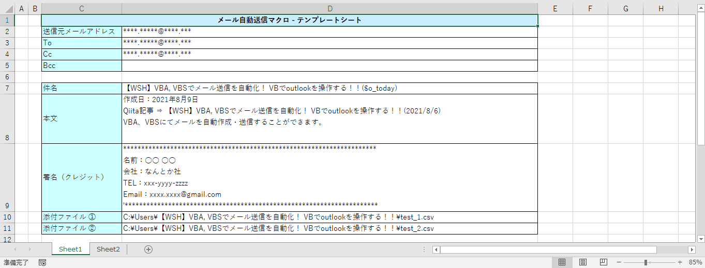Select the subject cell with $o_today
The image size is (705, 268).
[x=330, y=88]
